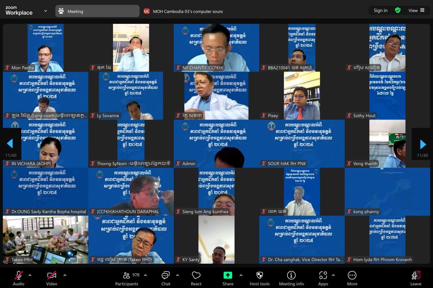Select Dr. Cha sanghak Vice Director tile
The height and width of the screenshot is (288, 433).
click(x=302, y=240)
